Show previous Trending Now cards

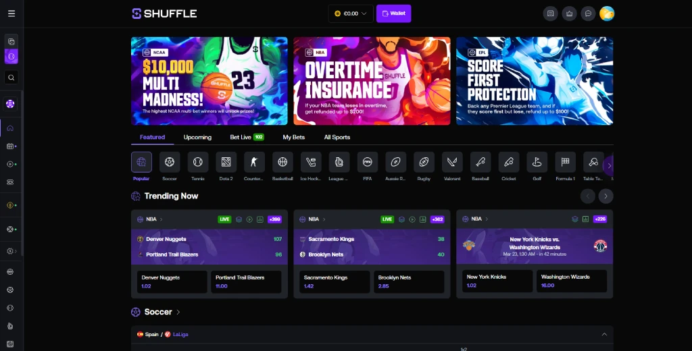588,196
